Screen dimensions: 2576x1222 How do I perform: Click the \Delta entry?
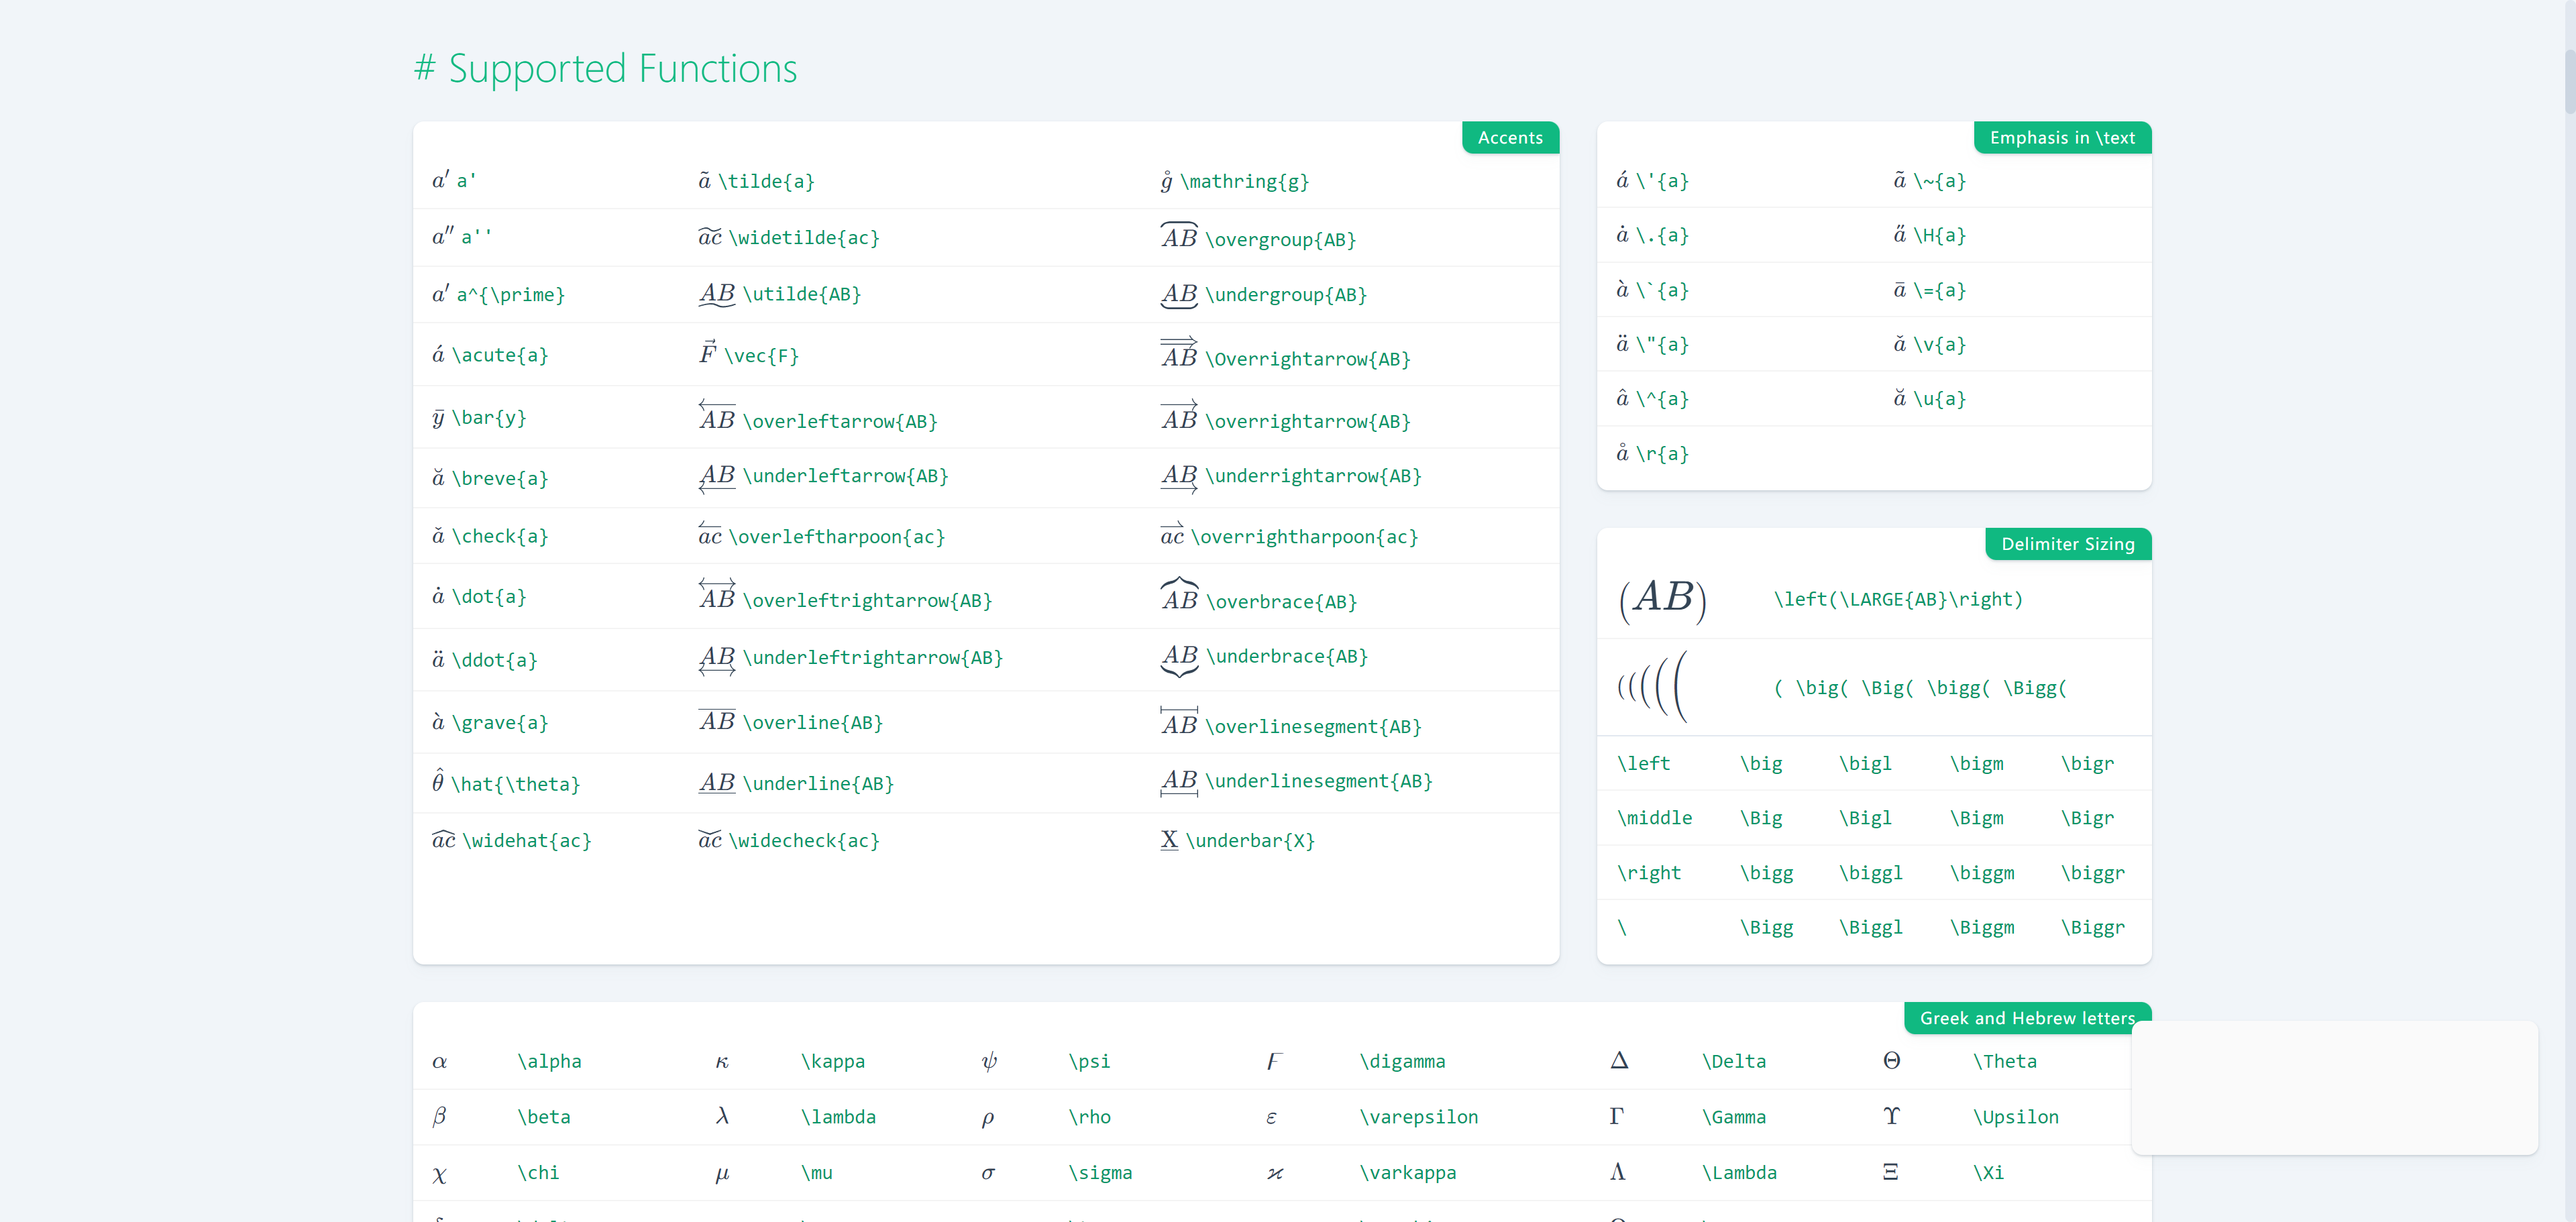coord(1733,1061)
